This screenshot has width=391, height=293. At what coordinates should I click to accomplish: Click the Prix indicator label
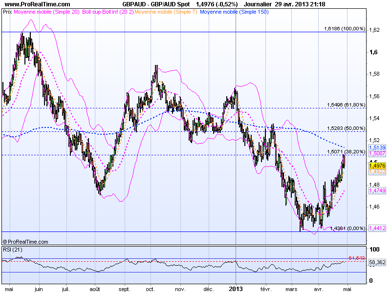(x=7, y=15)
